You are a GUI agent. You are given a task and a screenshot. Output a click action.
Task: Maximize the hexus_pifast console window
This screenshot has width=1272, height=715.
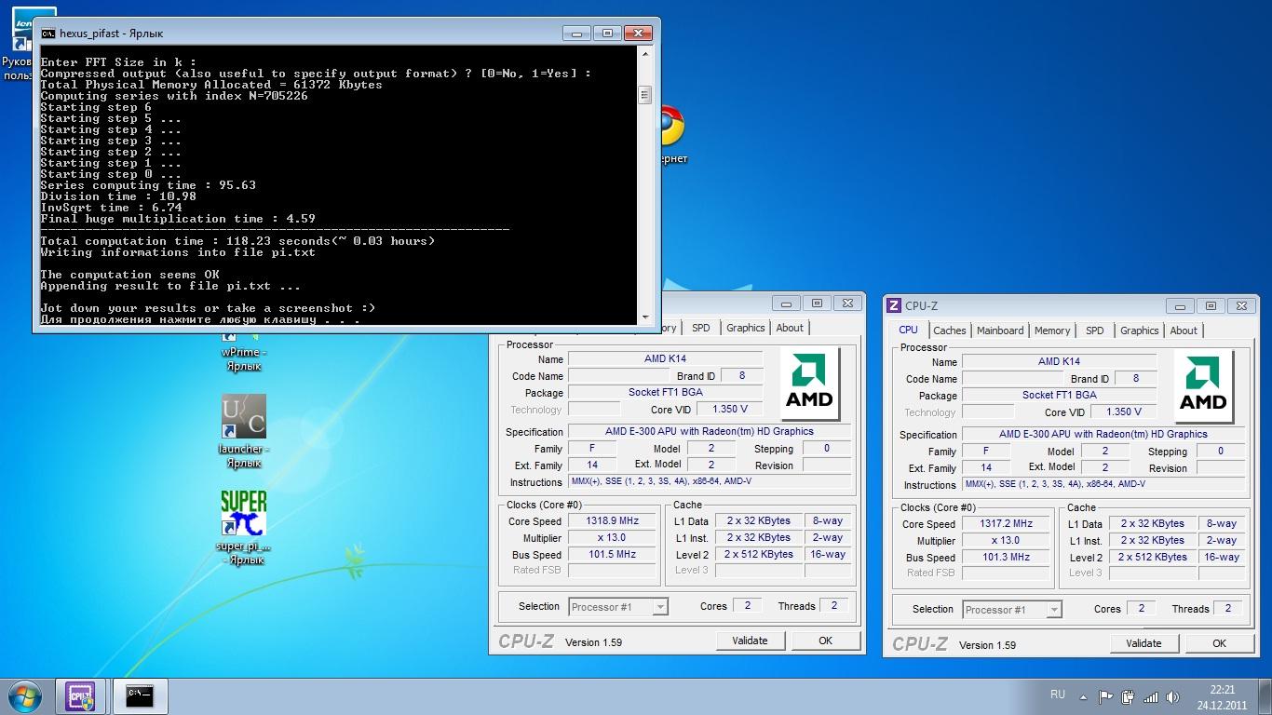pyautogui.click(x=607, y=33)
